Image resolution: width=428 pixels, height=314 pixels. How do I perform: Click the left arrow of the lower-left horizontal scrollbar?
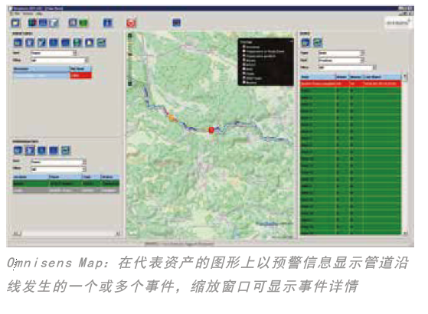tap(16, 234)
